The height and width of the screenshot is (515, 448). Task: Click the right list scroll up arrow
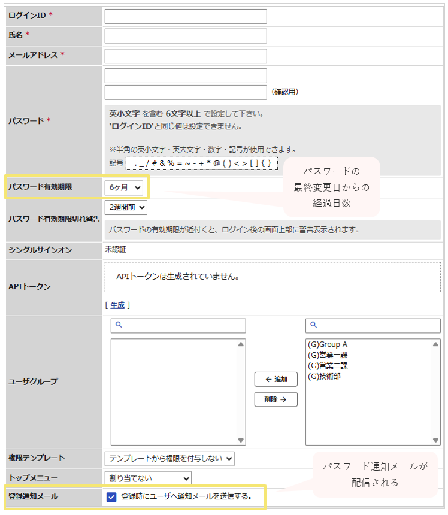[x=435, y=344]
